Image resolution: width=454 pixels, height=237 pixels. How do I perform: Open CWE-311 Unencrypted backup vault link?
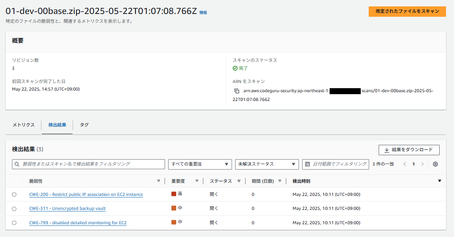67,208
